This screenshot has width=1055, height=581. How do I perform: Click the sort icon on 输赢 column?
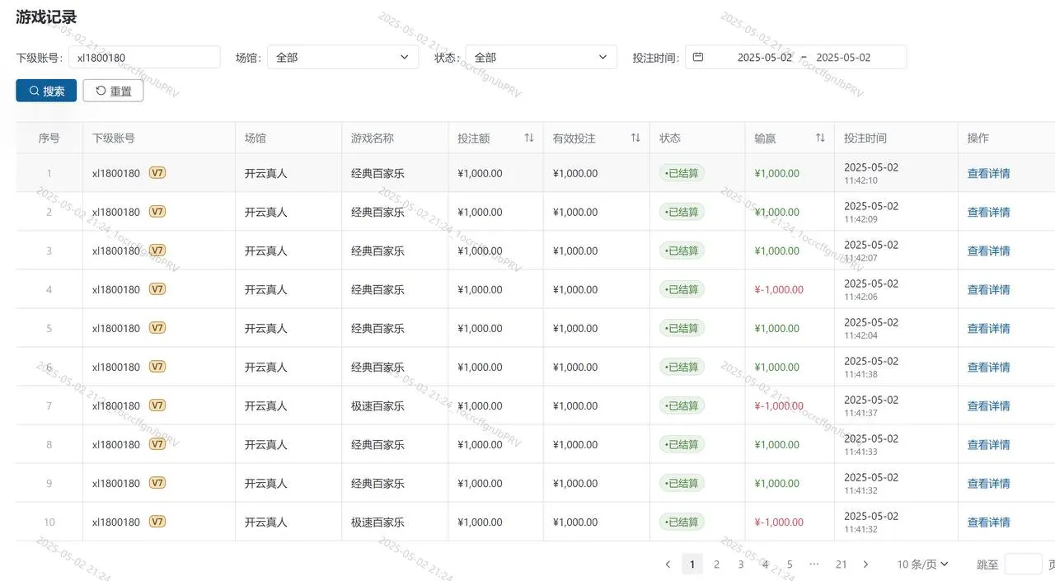pos(820,138)
